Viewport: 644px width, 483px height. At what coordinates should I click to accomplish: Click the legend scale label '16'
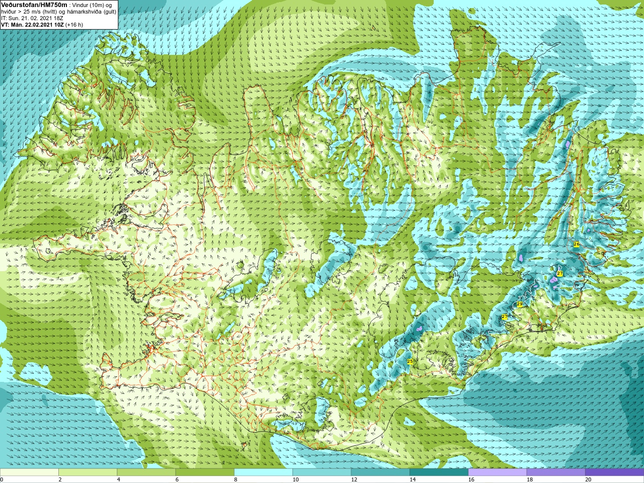471,479
